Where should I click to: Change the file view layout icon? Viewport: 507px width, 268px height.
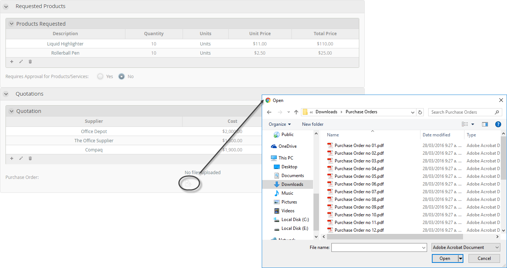coord(465,124)
